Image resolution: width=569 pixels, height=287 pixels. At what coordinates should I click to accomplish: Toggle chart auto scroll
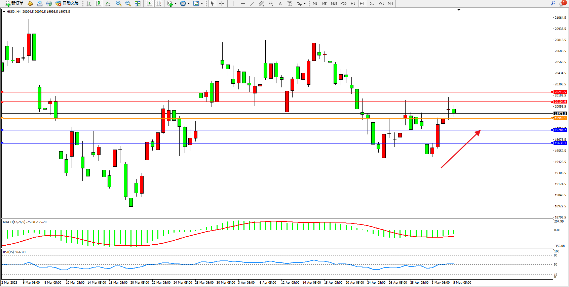[149, 3]
